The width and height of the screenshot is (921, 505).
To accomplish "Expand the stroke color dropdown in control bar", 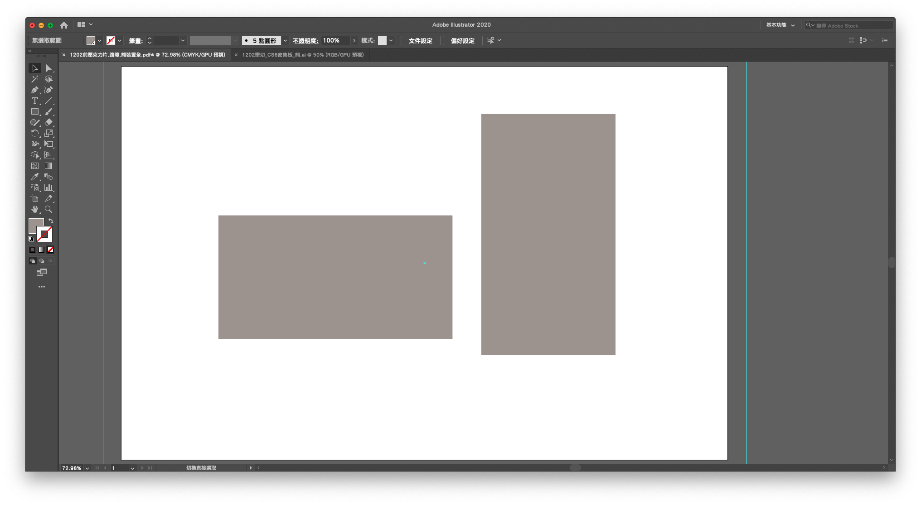I will click(x=120, y=41).
